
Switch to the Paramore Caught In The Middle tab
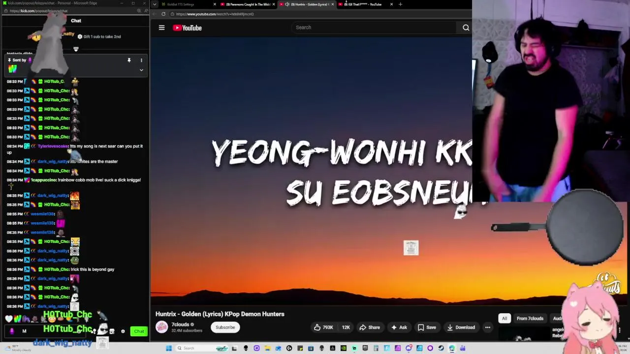coord(248,4)
